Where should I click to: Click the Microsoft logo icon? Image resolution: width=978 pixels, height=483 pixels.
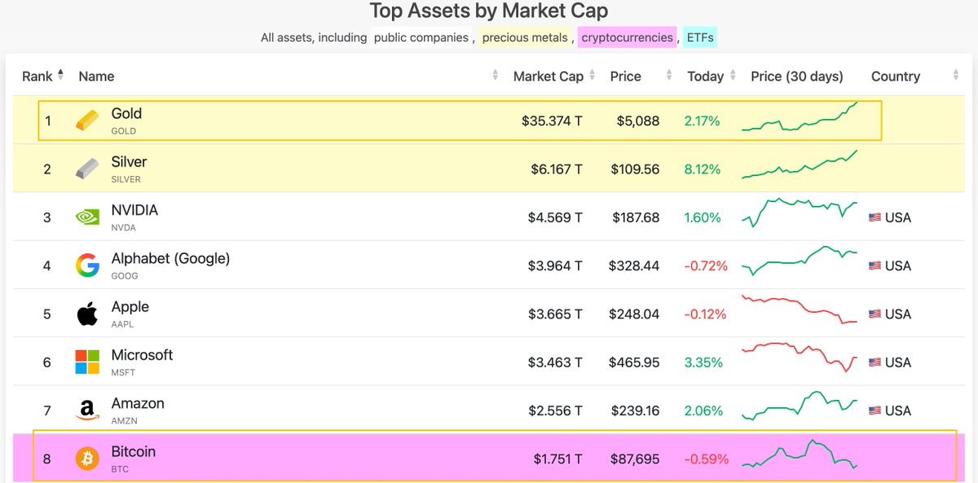coord(87,362)
